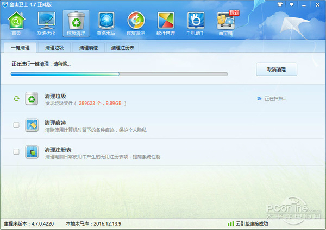The image size is (326, 230).
Task: Click the 取消清理 cancel button
Action: coord(277,69)
